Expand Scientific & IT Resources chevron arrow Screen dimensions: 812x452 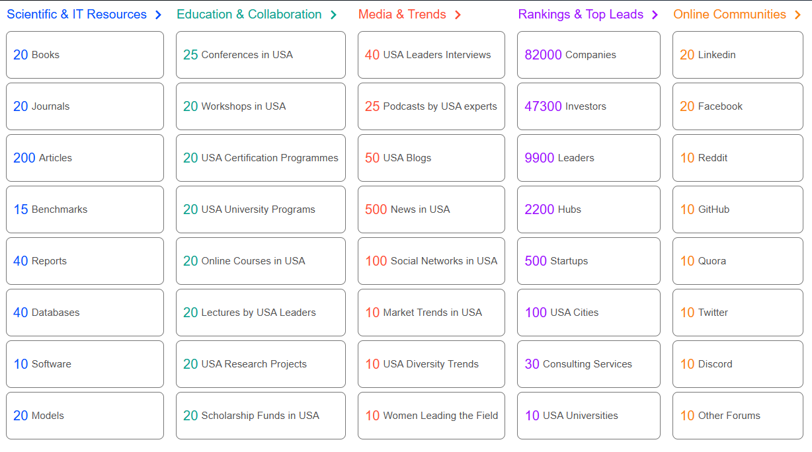tap(158, 15)
